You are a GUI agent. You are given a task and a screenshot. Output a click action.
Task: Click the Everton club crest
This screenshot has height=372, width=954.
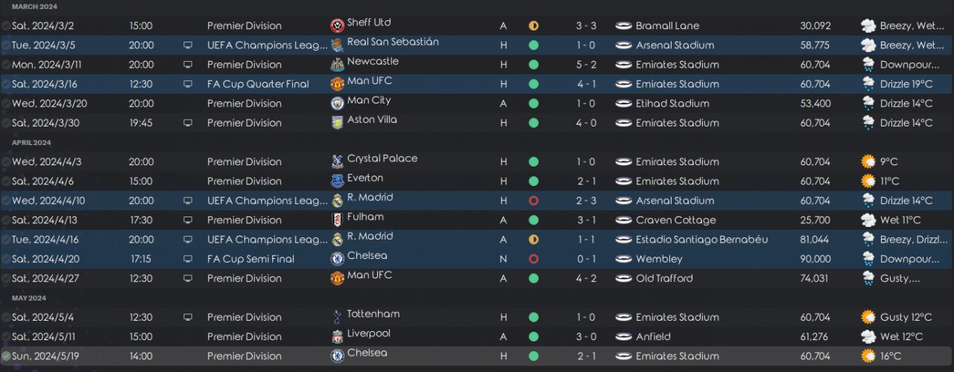[x=337, y=181]
